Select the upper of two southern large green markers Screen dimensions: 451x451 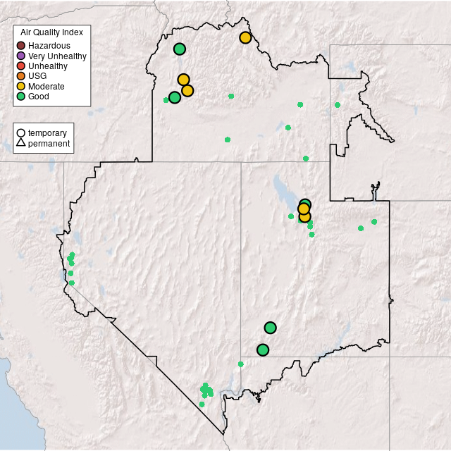[x=270, y=328]
